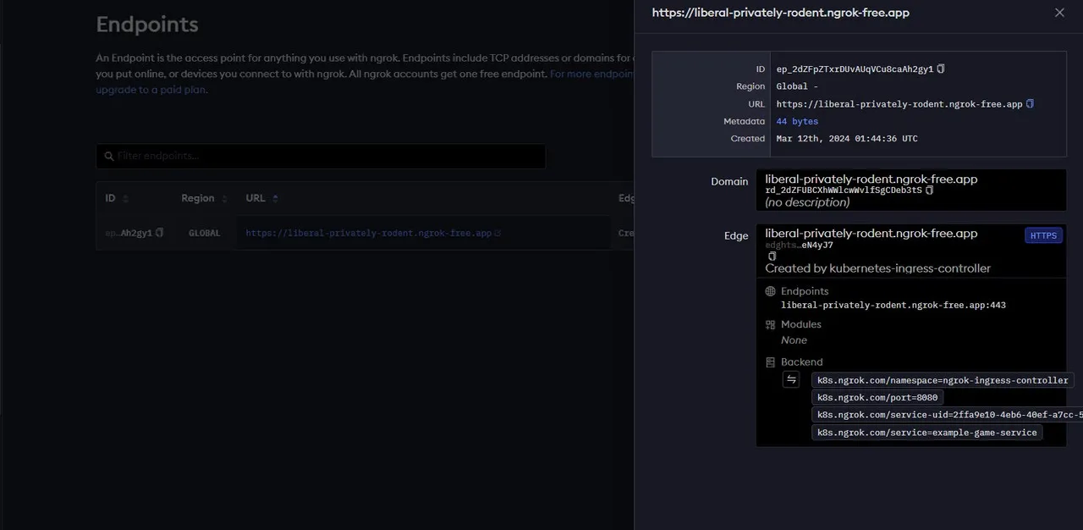Open the 44 bytes metadata link
The width and height of the screenshot is (1083, 530).
point(797,121)
